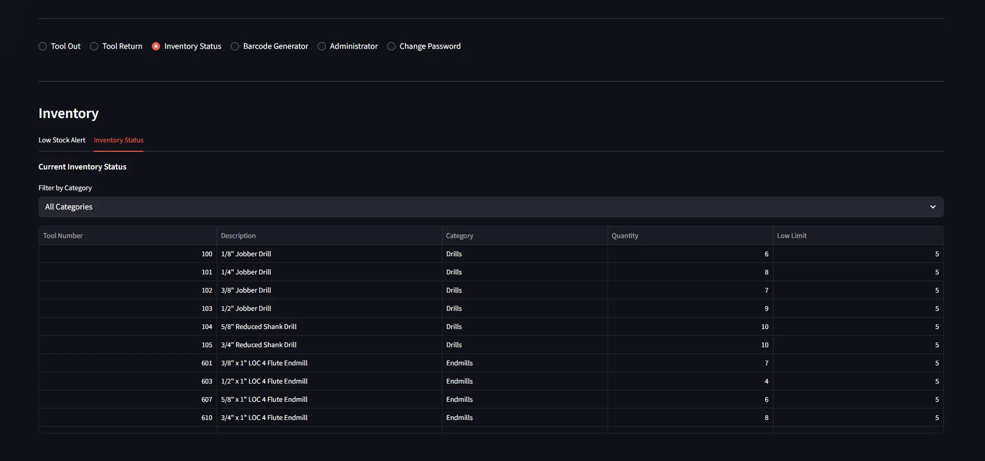The height and width of the screenshot is (461, 985).
Task: Select the 1/8" Jobber Drill description cell
Action: click(x=246, y=254)
